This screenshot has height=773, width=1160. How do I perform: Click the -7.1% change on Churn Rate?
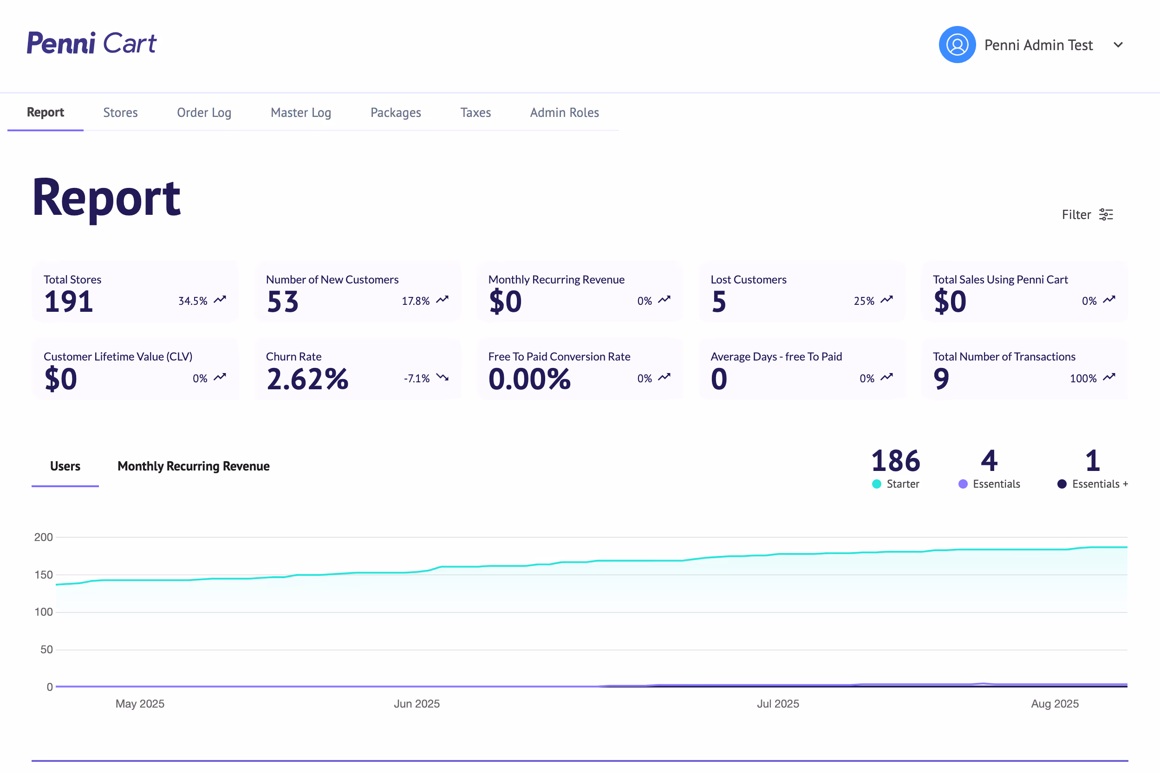coord(417,379)
